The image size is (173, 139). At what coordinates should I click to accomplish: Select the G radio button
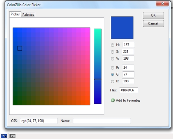point(112,74)
